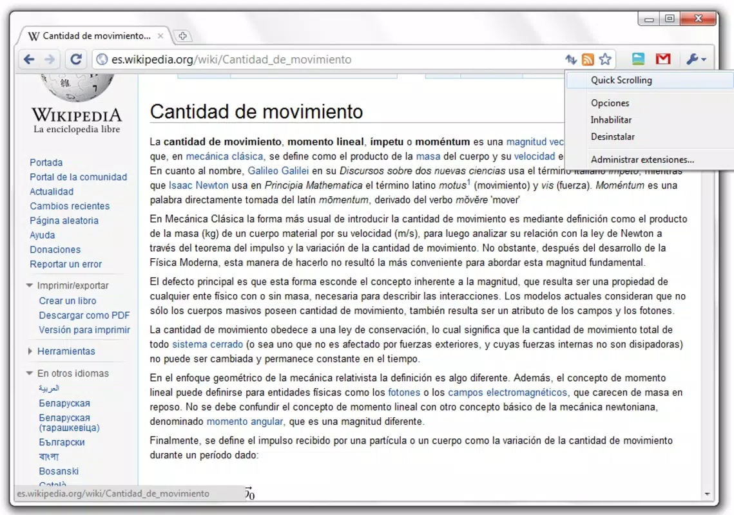Close the Cantidad de movimiento tab
734x515 pixels.
pos(160,35)
